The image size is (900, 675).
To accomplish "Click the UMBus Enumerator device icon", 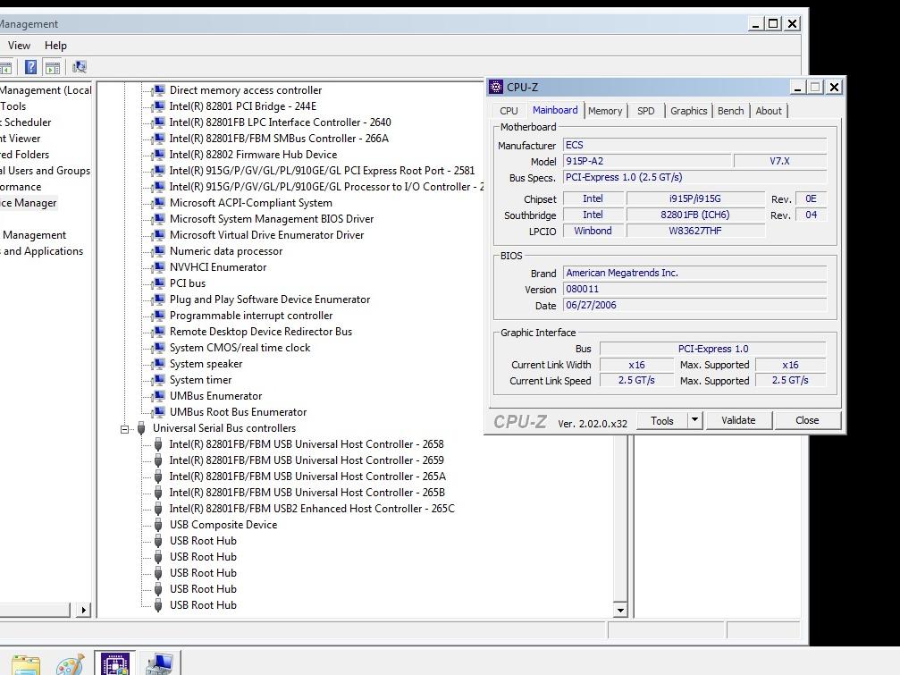I will [158, 396].
